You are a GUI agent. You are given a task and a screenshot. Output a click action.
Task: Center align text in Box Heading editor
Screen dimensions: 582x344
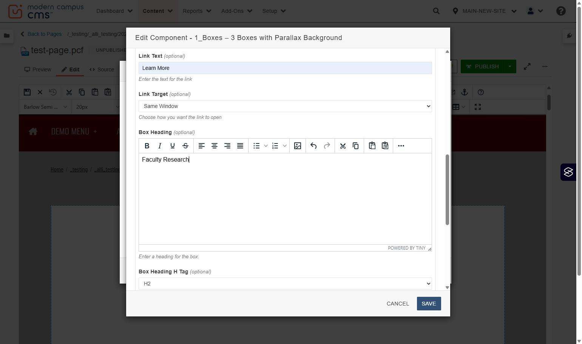(215, 146)
